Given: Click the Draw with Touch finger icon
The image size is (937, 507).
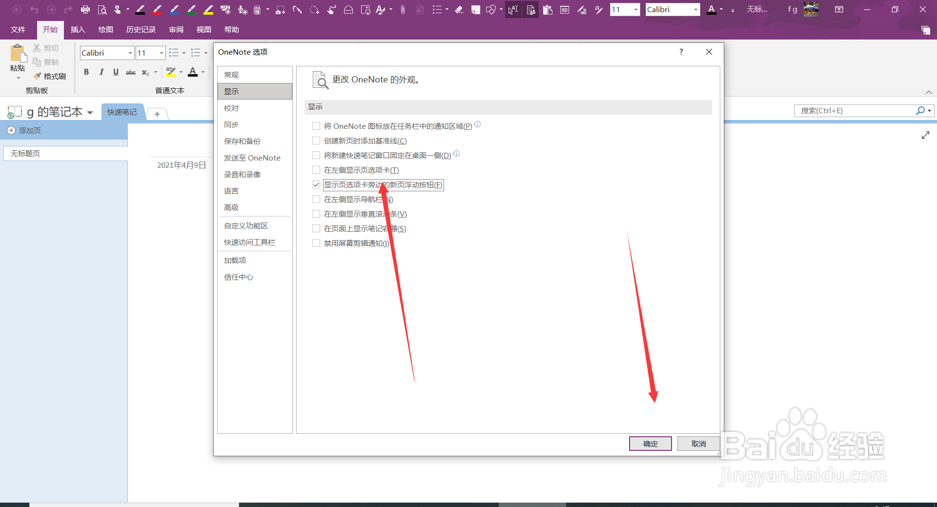Looking at the screenshot, I should pyautogui.click(x=331, y=9).
